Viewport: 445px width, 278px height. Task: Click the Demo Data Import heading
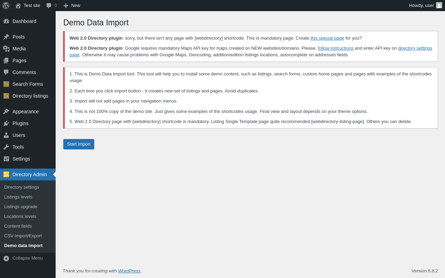pos(96,23)
